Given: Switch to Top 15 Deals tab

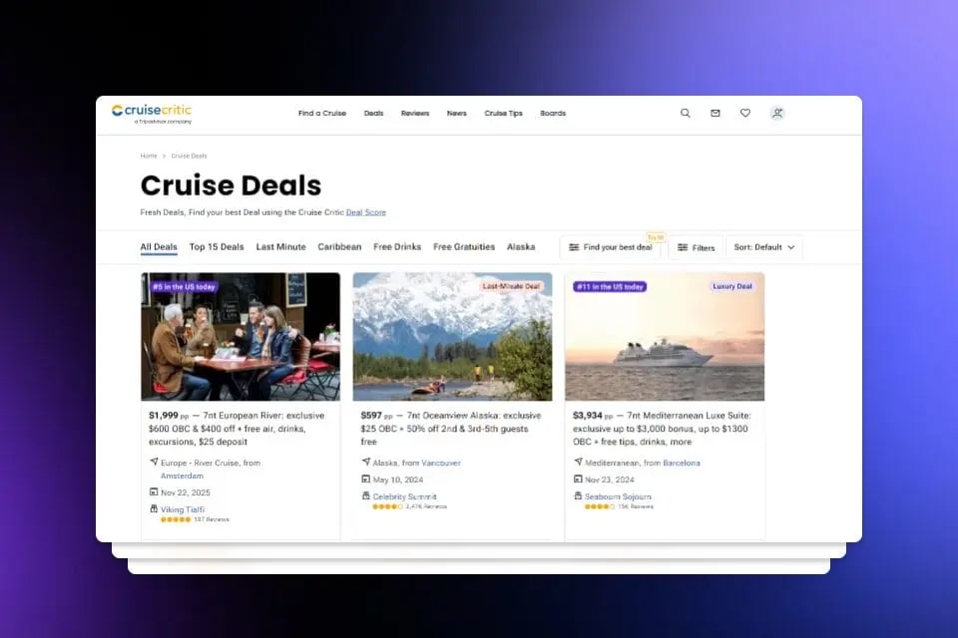Looking at the screenshot, I should (217, 247).
